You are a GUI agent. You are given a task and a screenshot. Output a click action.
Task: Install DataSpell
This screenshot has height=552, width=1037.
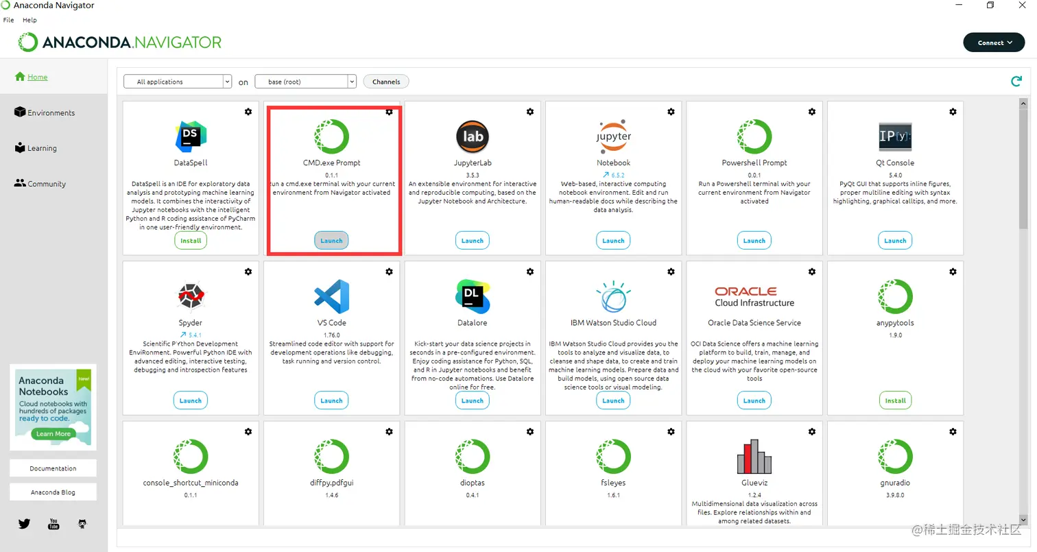[x=191, y=241]
